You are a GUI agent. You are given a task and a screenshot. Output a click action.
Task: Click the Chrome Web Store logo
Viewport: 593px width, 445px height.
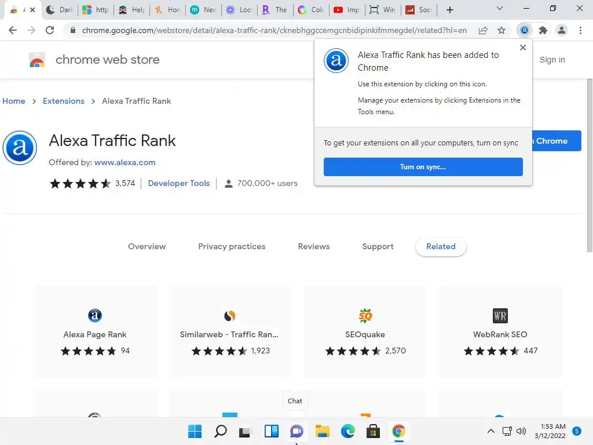(x=37, y=60)
